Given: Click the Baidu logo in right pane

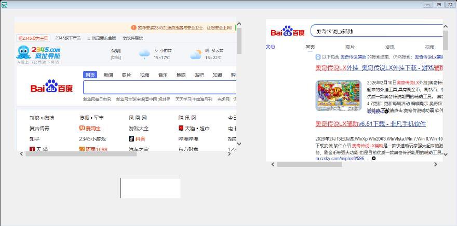Looking at the screenshot, I should [287, 32].
